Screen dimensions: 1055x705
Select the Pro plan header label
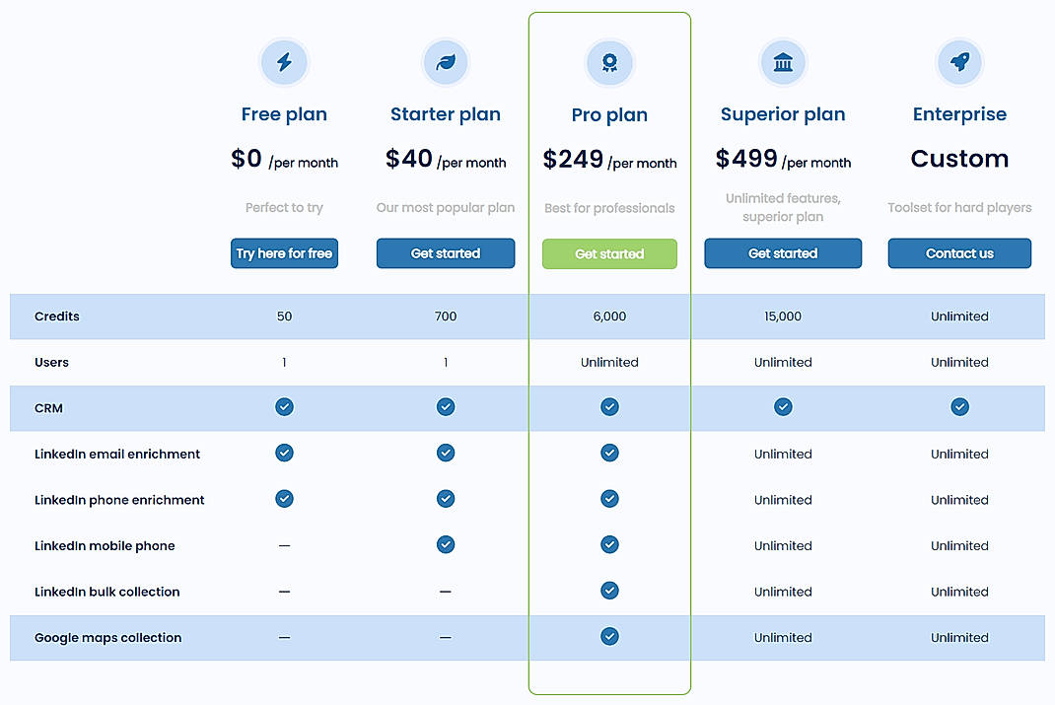[x=609, y=114]
